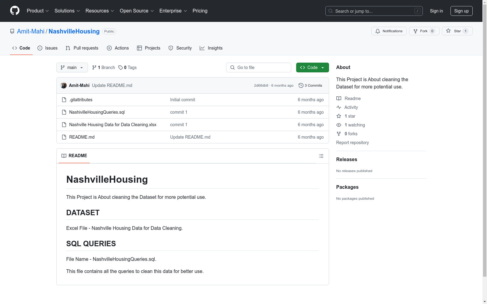
Task: View the Security tab
Action: [x=180, y=48]
